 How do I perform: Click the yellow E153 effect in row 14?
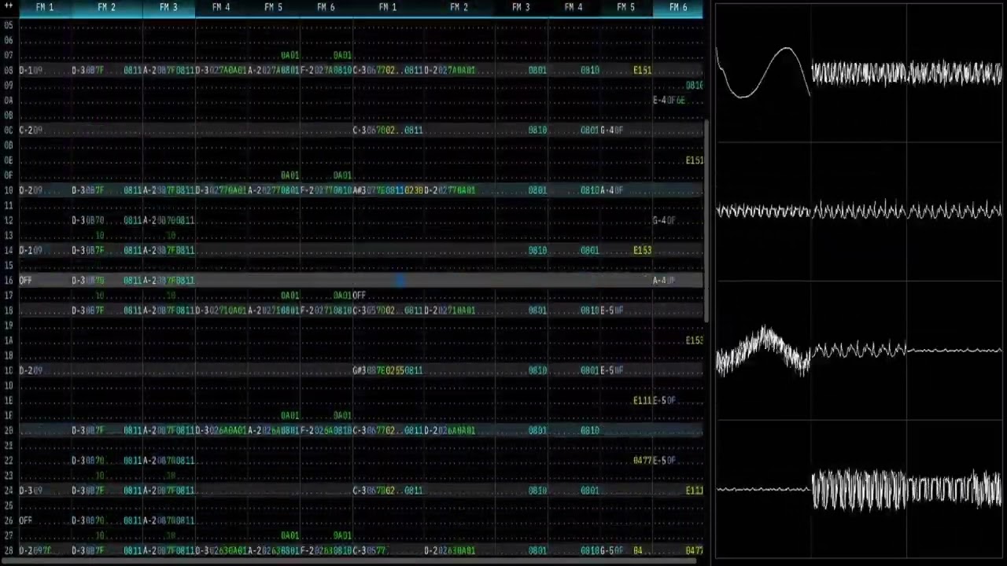[642, 251]
